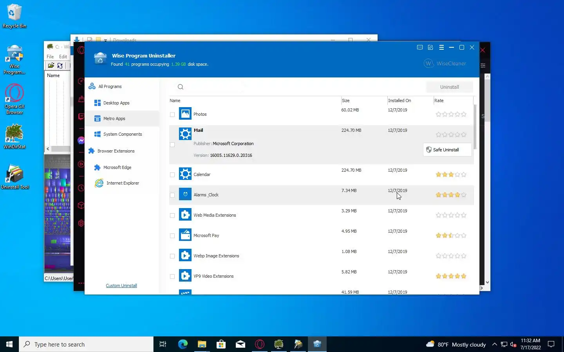Open the feedback chat icon in Wise Uninstaller
This screenshot has height=352, width=564.
(x=420, y=47)
